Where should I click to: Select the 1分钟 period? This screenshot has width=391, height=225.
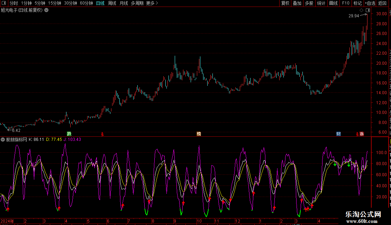coord(26,3)
